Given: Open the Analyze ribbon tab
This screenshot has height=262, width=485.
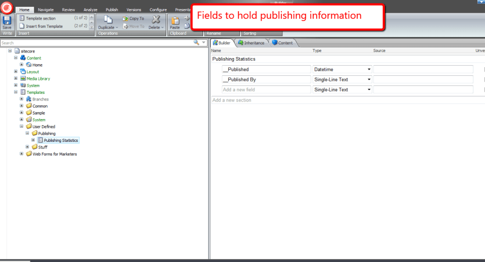Looking at the screenshot, I should 90,10.
